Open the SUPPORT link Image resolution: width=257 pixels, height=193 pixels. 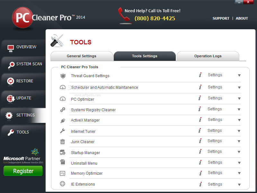(x=221, y=18)
